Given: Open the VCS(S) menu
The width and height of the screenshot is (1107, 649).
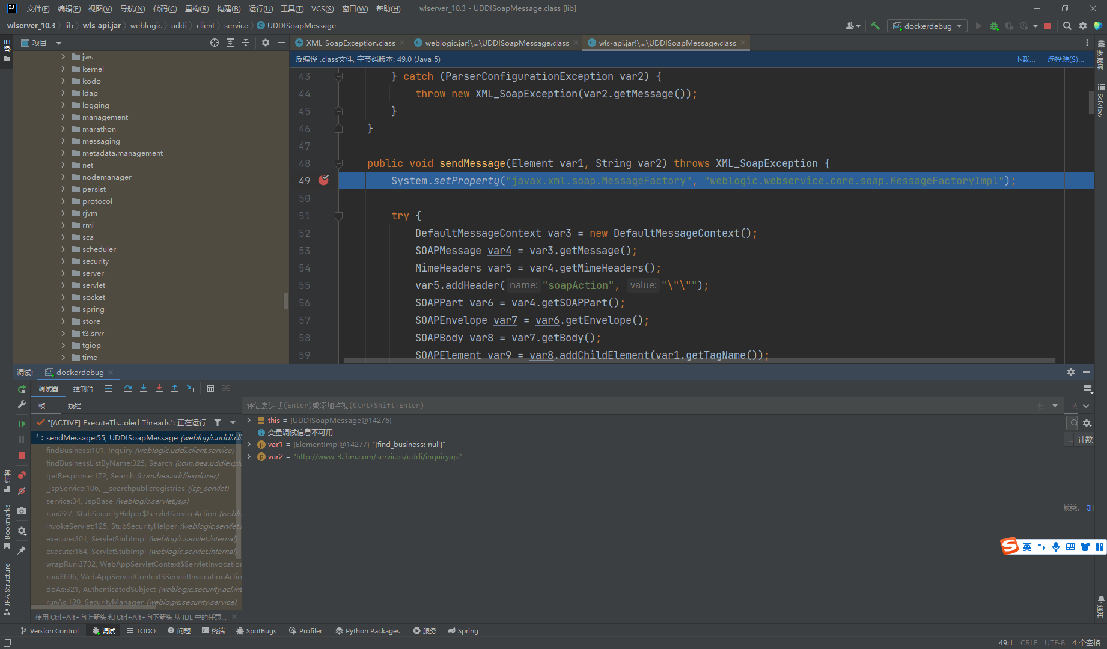Looking at the screenshot, I should click(322, 8).
